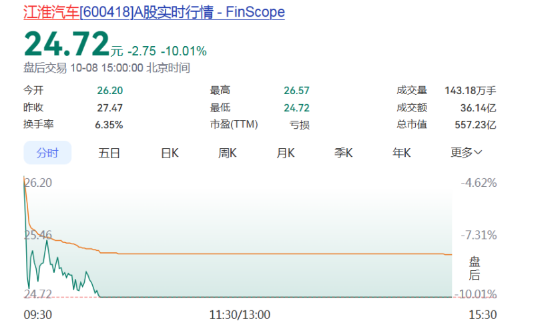Open the 周K chart tab
Screen dimensions: 554x327
click(227, 153)
